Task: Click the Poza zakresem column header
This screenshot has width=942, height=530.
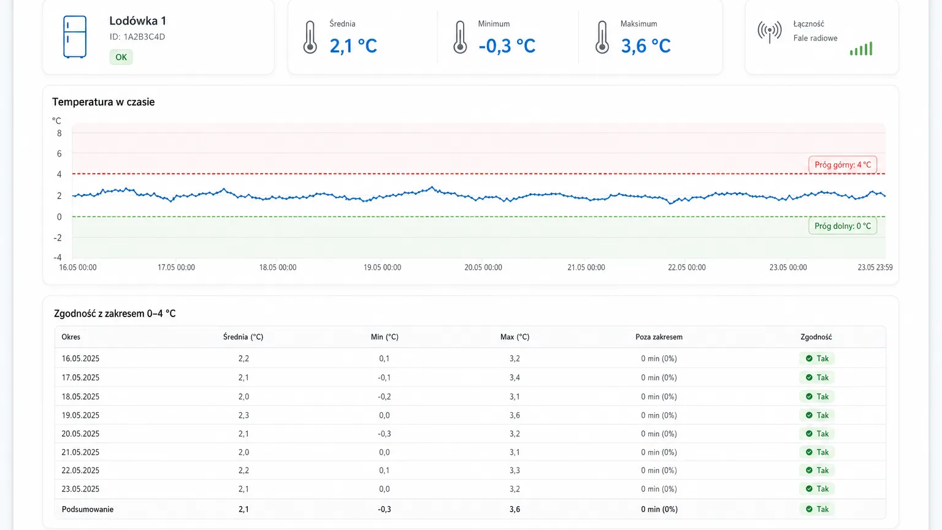Action: pos(659,337)
